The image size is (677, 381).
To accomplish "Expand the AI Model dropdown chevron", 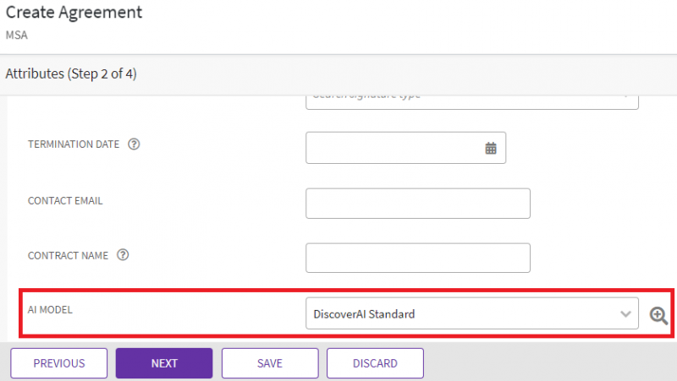I will (625, 314).
